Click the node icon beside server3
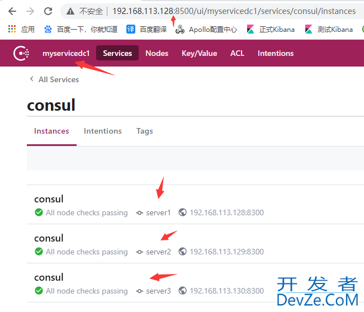The width and height of the screenshot is (364, 312). point(139,291)
